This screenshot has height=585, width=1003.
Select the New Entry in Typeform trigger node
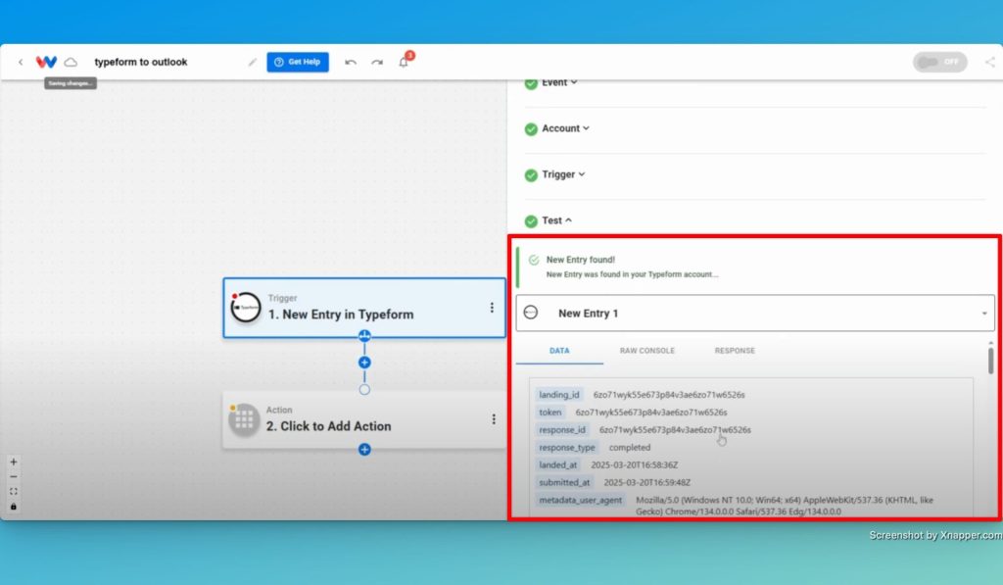tap(364, 308)
